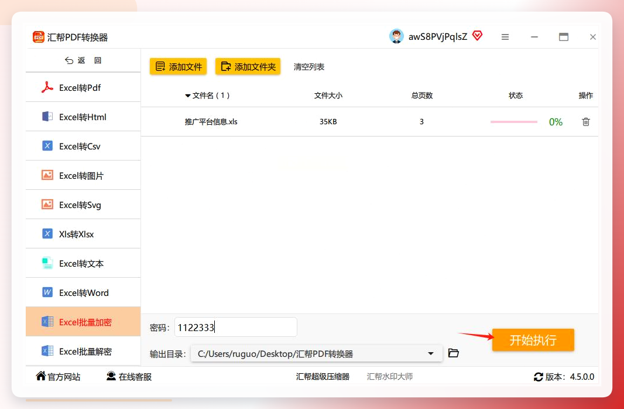Click the 状态 column header
Image resolution: width=624 pixels, height=409 pixels.
pyautogui.click(x=516, y=96)
